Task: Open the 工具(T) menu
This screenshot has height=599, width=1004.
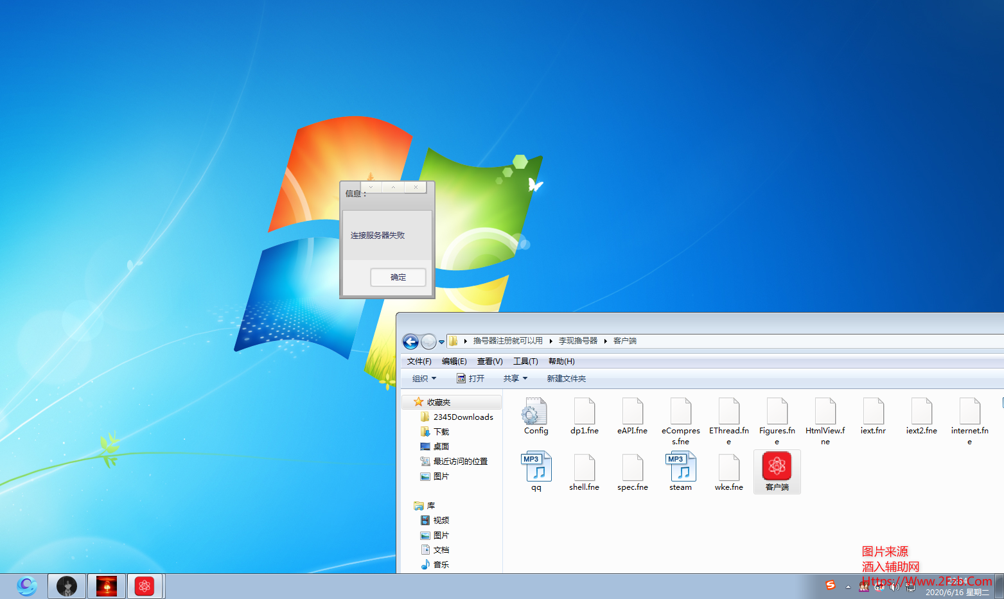Action: click(x=525, y=361)
